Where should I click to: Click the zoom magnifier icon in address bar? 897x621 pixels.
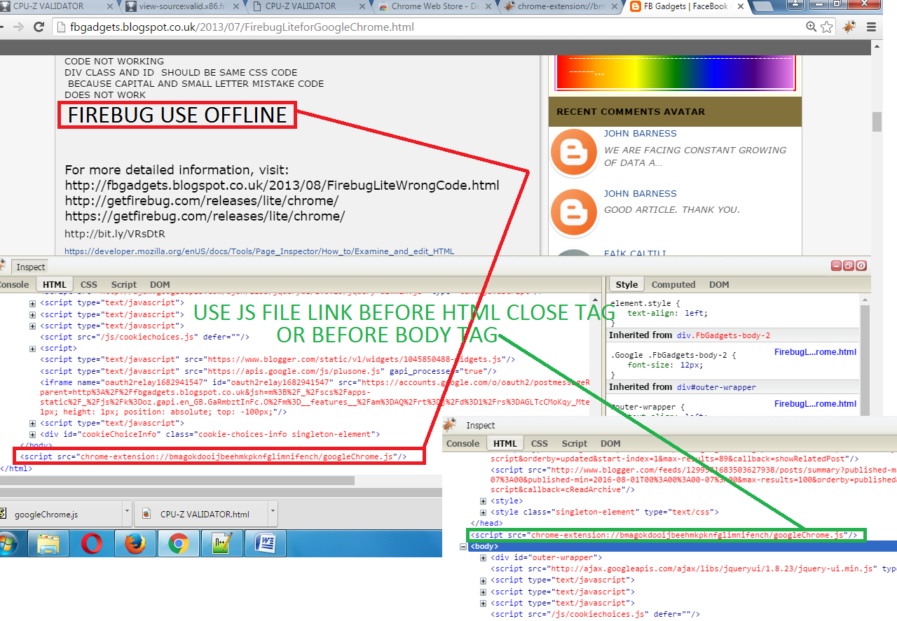coord(811,27)
